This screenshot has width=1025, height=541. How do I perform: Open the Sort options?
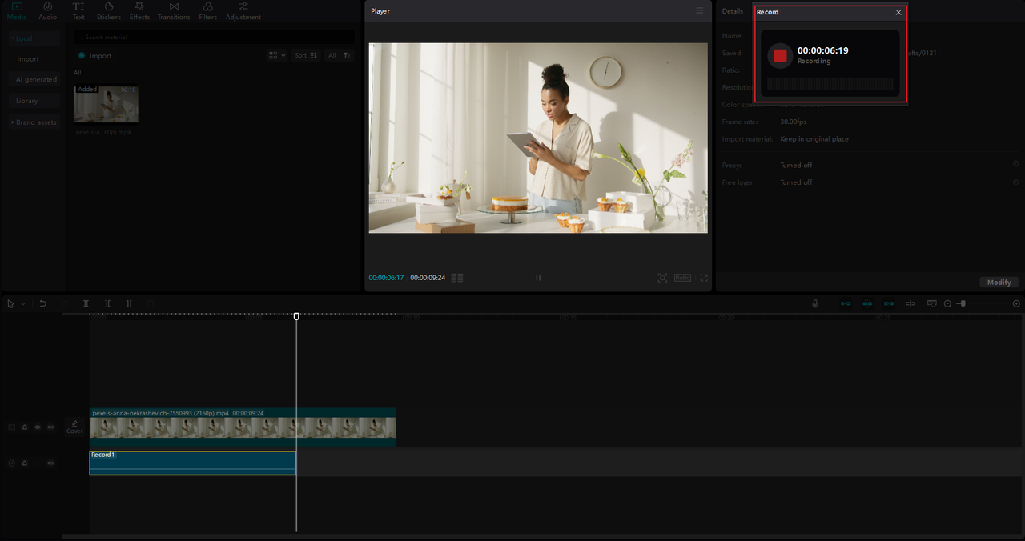[x=305, y=55]
